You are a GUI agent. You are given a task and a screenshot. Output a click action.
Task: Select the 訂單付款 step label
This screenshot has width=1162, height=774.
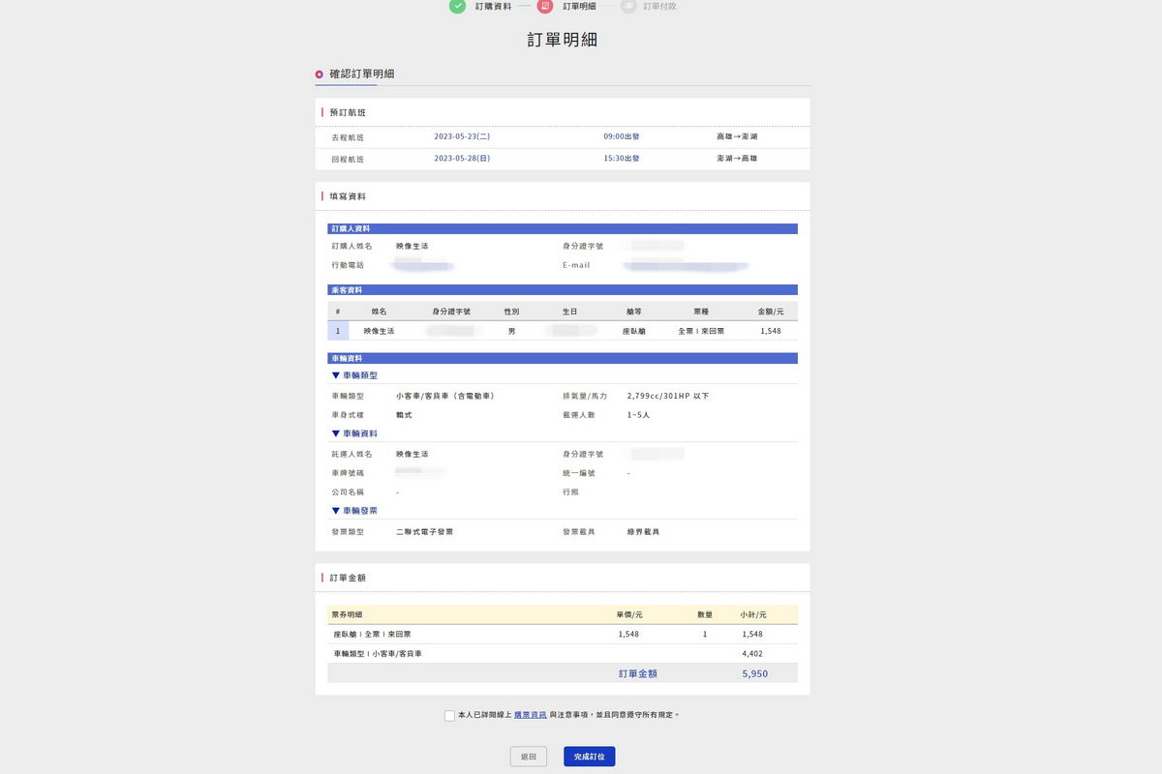[x=659, y=6]
